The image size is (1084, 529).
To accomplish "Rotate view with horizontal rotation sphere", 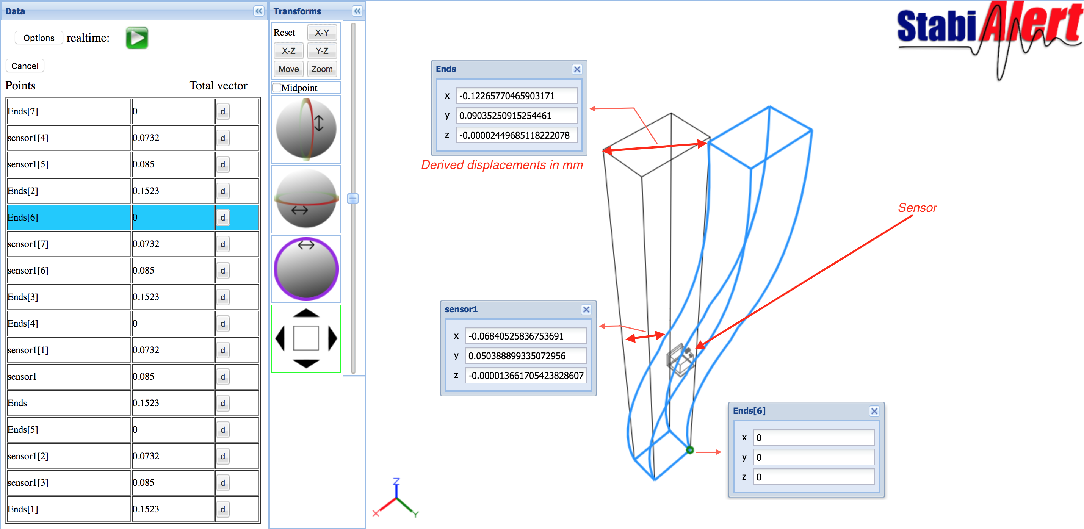I will [306, 199].
